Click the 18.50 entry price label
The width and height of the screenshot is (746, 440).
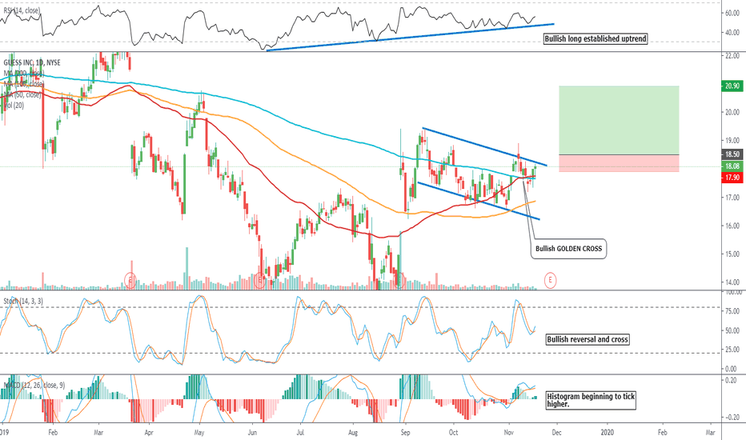pos(732,154)
